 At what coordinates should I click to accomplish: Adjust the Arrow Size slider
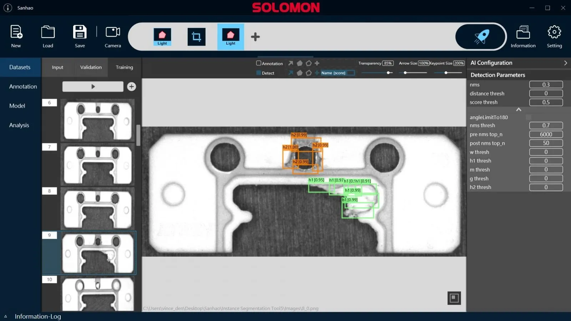click(x=413, y=73)
